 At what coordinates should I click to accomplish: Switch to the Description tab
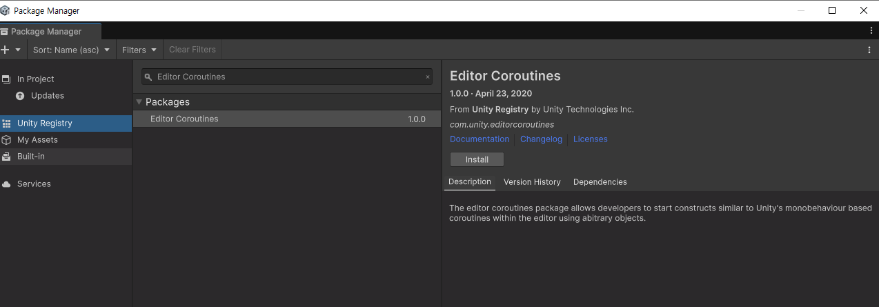click(470, 182)
